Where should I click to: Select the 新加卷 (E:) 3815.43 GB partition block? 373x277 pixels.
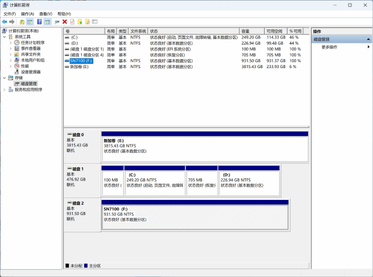point(205,146)
